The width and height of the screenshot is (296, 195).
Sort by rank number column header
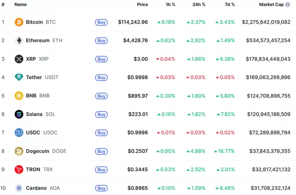(3, 5)
